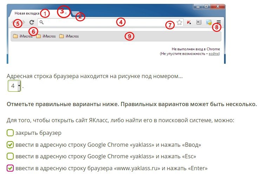The height and width of the screenshot is (187, 272).
Task: Open the first iMacros bookmark folder
Action: 23,36
